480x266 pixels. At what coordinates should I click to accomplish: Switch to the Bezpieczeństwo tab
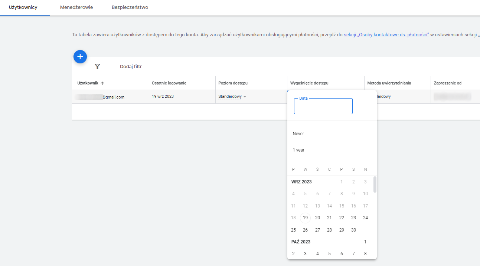(x=130, y=7)
